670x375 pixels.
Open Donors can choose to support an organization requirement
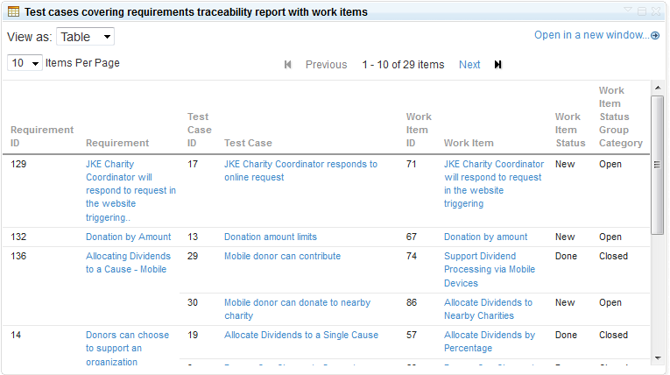coord(127,348)
